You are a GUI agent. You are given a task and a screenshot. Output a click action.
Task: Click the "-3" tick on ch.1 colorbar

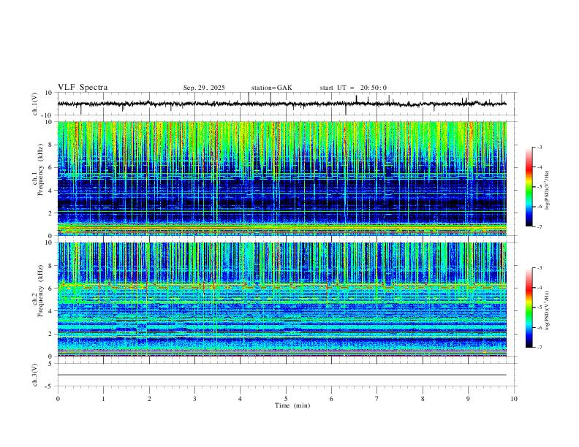pos(539,147)
